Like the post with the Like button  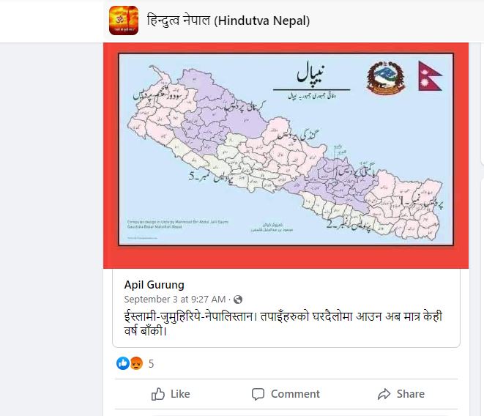[171, 394]
